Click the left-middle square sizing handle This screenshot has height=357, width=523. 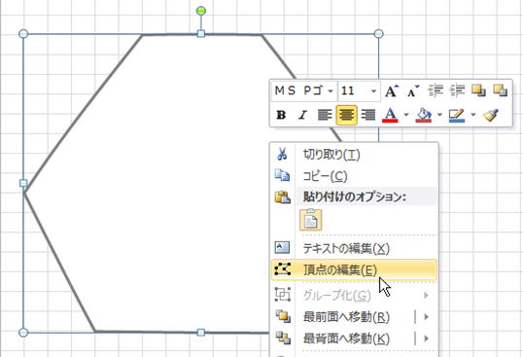pyautogui.click(x=23, y=183)
